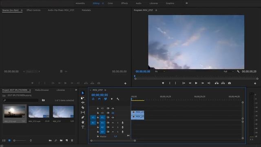Open MOV_2737 timeline panel menu
The image size is (261, 147).
105,90
